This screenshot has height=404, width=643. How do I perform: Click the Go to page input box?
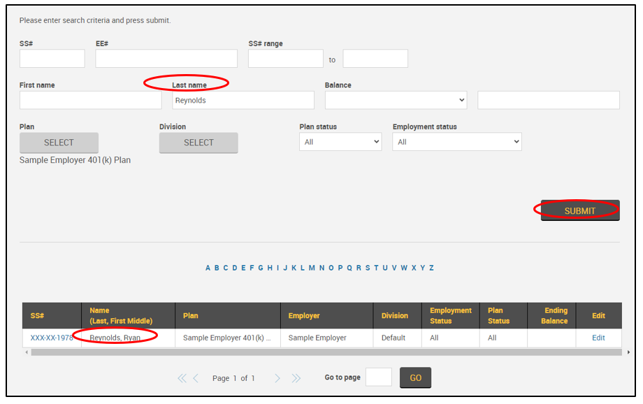tap(379, 377)
